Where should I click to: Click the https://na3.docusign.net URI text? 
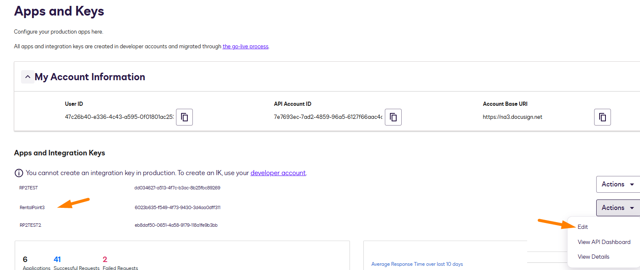[512, 117]
